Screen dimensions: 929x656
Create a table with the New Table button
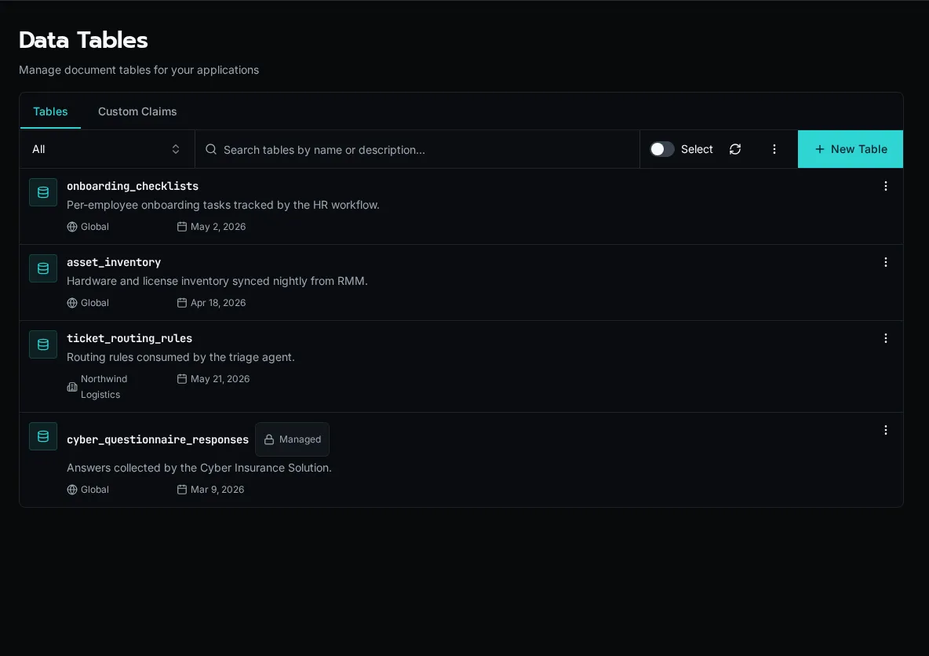tap(851, 149)
